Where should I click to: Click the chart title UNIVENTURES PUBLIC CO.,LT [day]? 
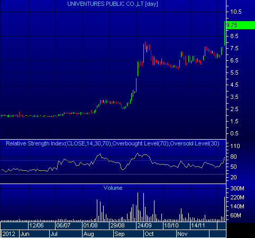click(113, 4)
